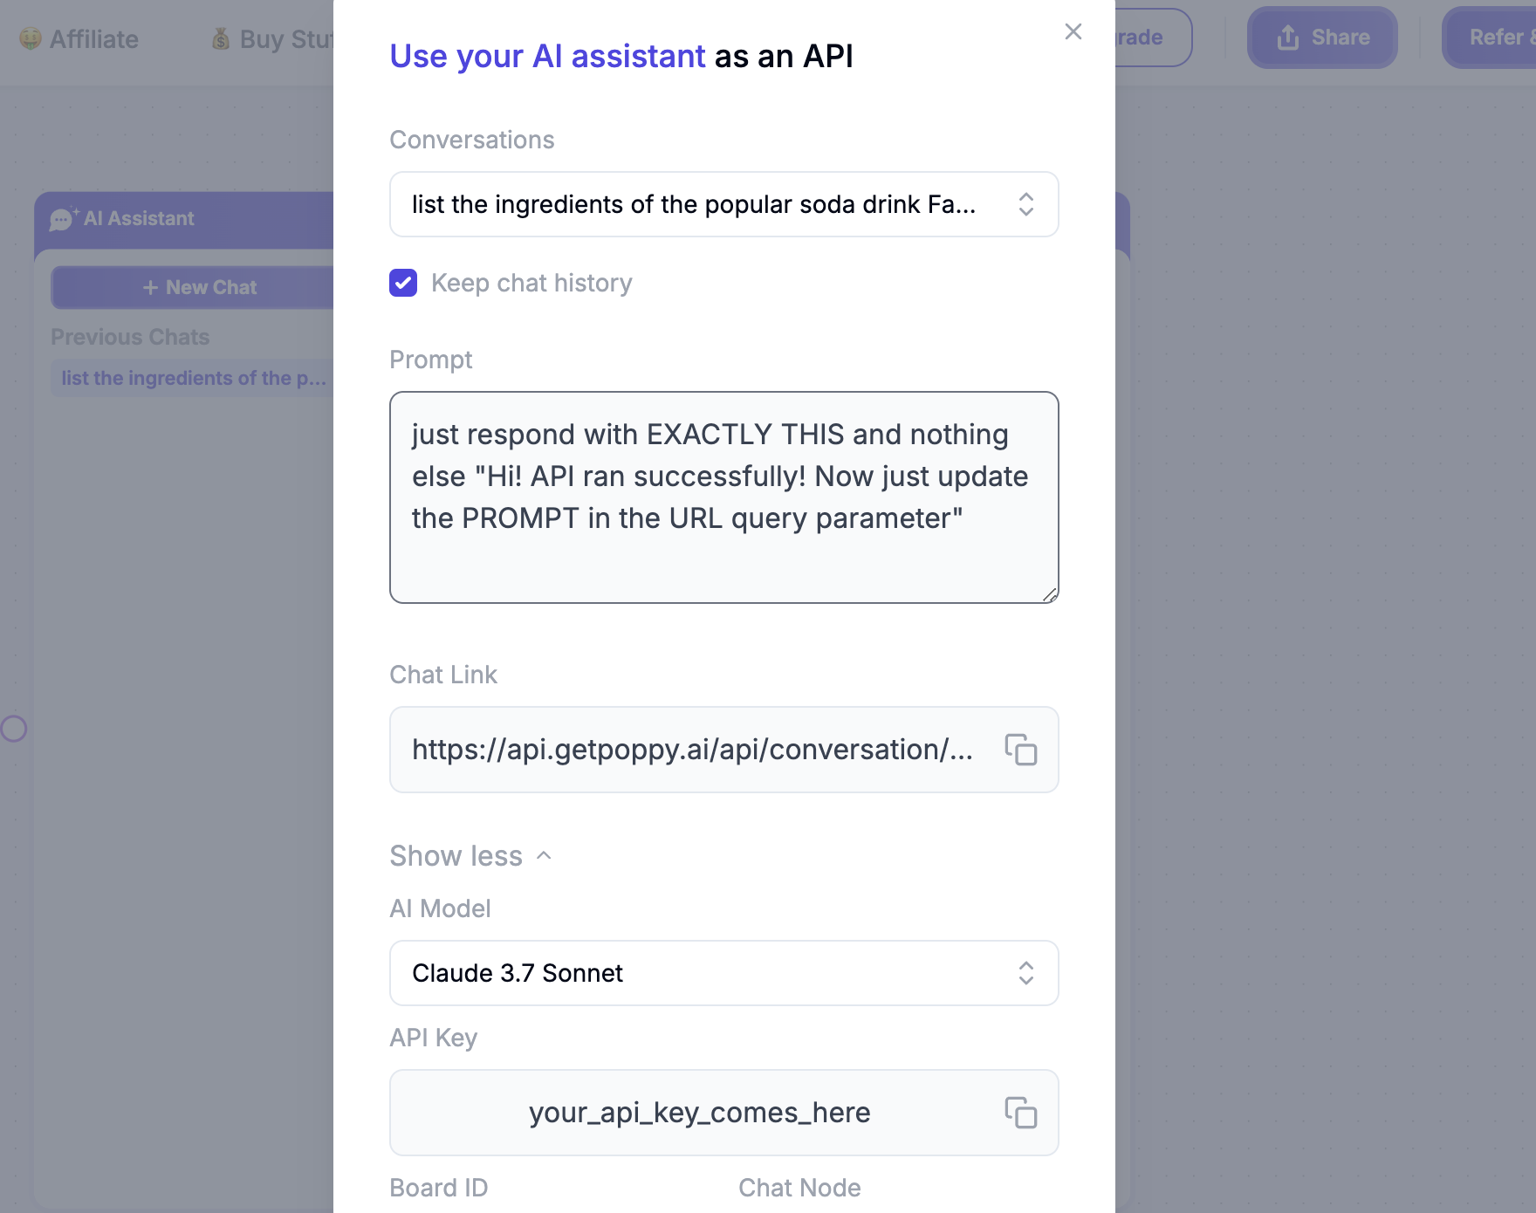This screenshot has height=1213, width=1536.
Task: Click the Refer & Earn button
Action: (x=1497, y=37)
